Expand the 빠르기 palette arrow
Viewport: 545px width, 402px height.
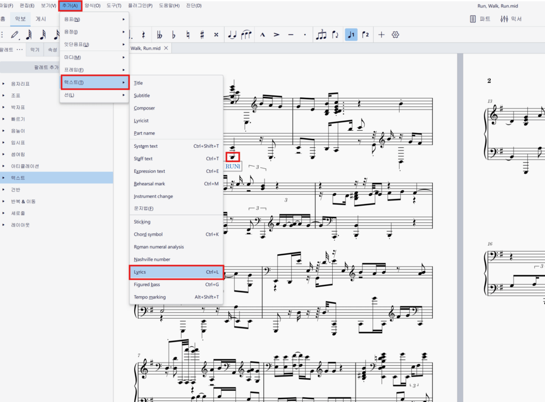4,119
